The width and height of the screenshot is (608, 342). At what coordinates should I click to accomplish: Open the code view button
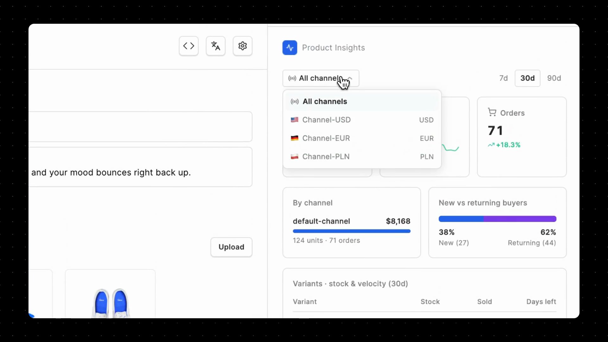[188, 46]
